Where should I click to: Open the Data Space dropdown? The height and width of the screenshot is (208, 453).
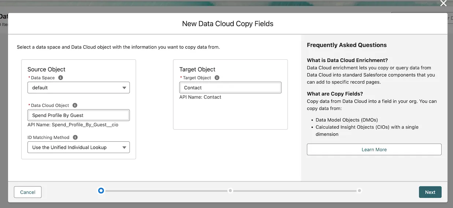78,88
